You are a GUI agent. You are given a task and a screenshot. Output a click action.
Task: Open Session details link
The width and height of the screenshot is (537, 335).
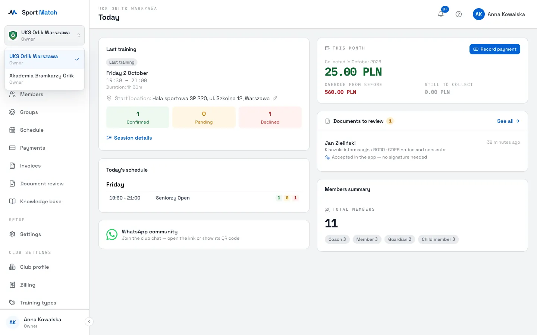(x=129, y=138)
